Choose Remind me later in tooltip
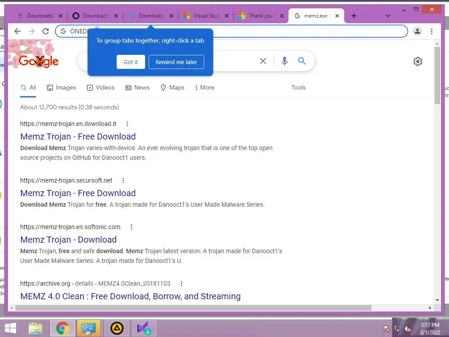Image resolution: width=449 pixels, height=337 pixels. [176, 62]
